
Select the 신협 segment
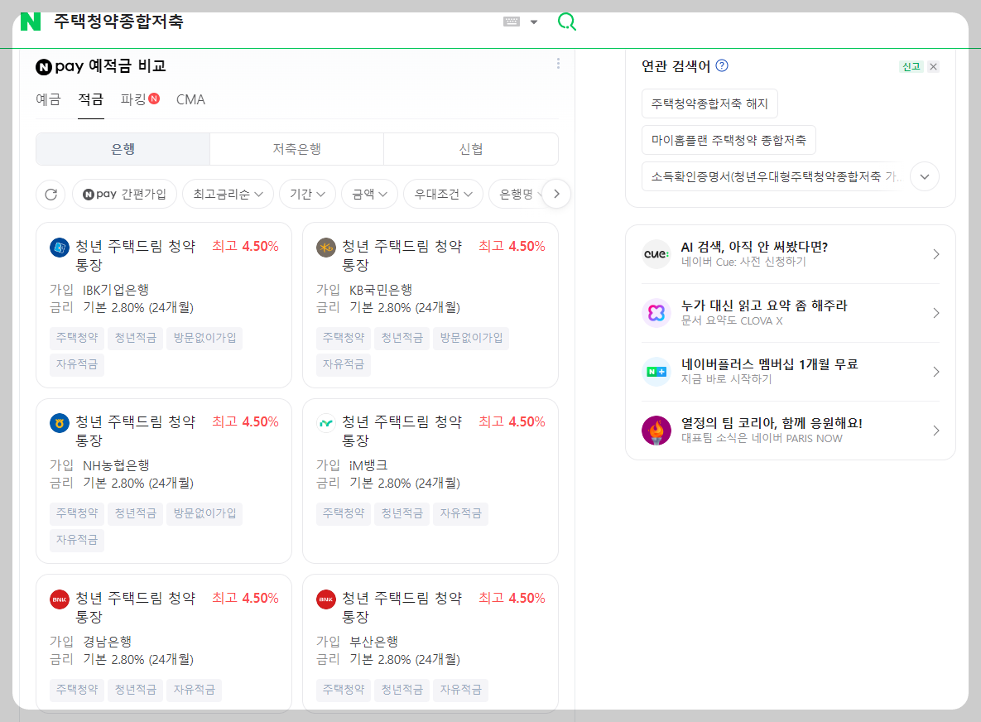coord(470,149)
